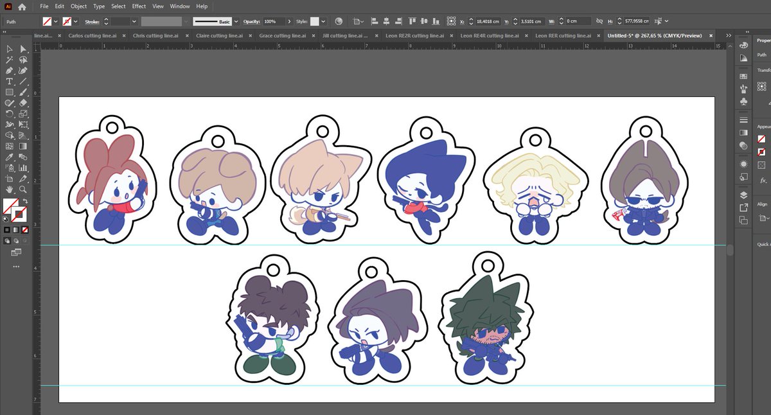The height and width of the screenshot is (415, 771).
Task: Switch to Grace cutting line.ai tab
Action: (283, 36)
